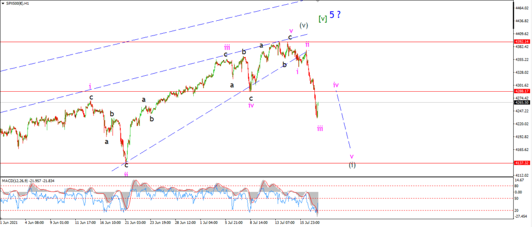This screenshot has width=532, height=227.
Task: Click the 4464.02 value on price scale
Action: (522, 8)
